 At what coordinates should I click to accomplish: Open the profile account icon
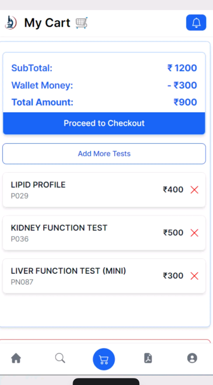(x=192, y=358)
